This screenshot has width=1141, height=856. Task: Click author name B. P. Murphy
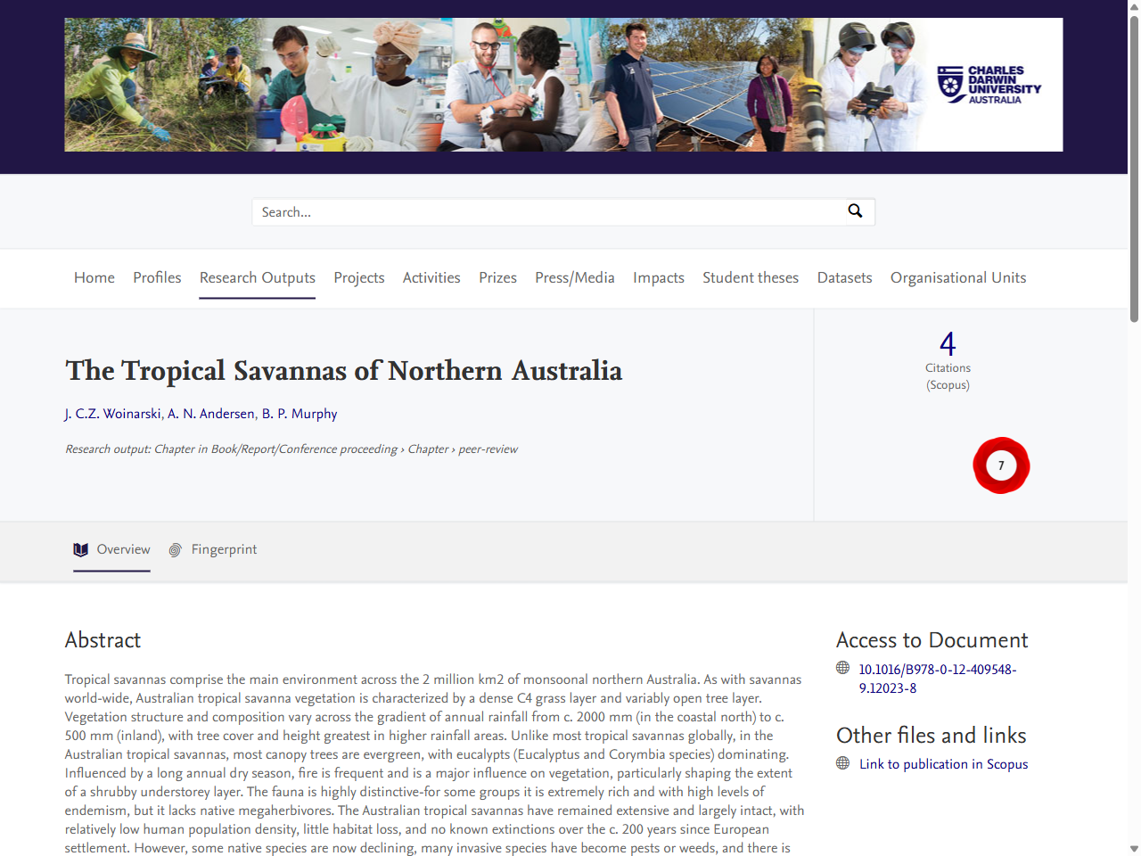tap(300, 413)
